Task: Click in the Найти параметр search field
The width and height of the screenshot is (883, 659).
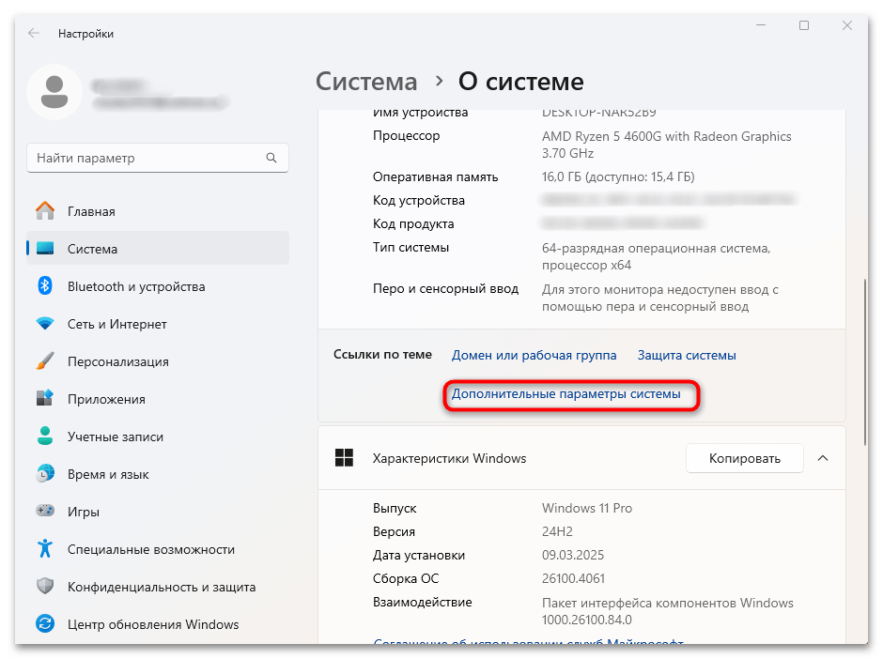Action: 146,159
